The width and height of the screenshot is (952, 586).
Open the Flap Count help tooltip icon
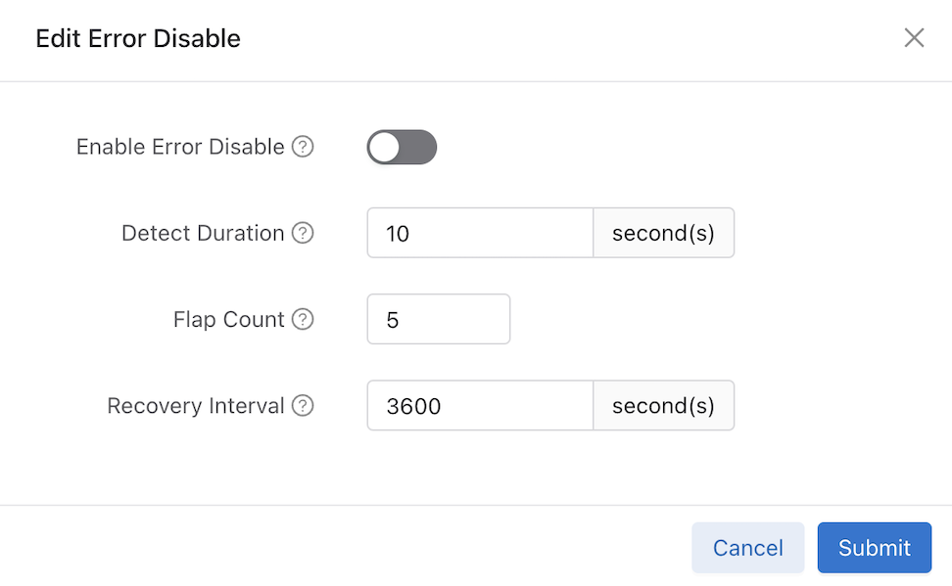point(304,319)
